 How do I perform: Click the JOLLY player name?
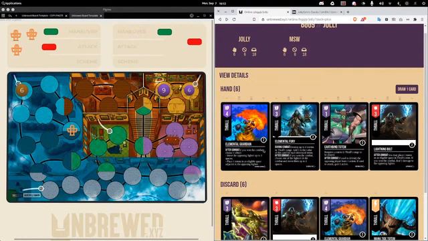coord(244,39)
